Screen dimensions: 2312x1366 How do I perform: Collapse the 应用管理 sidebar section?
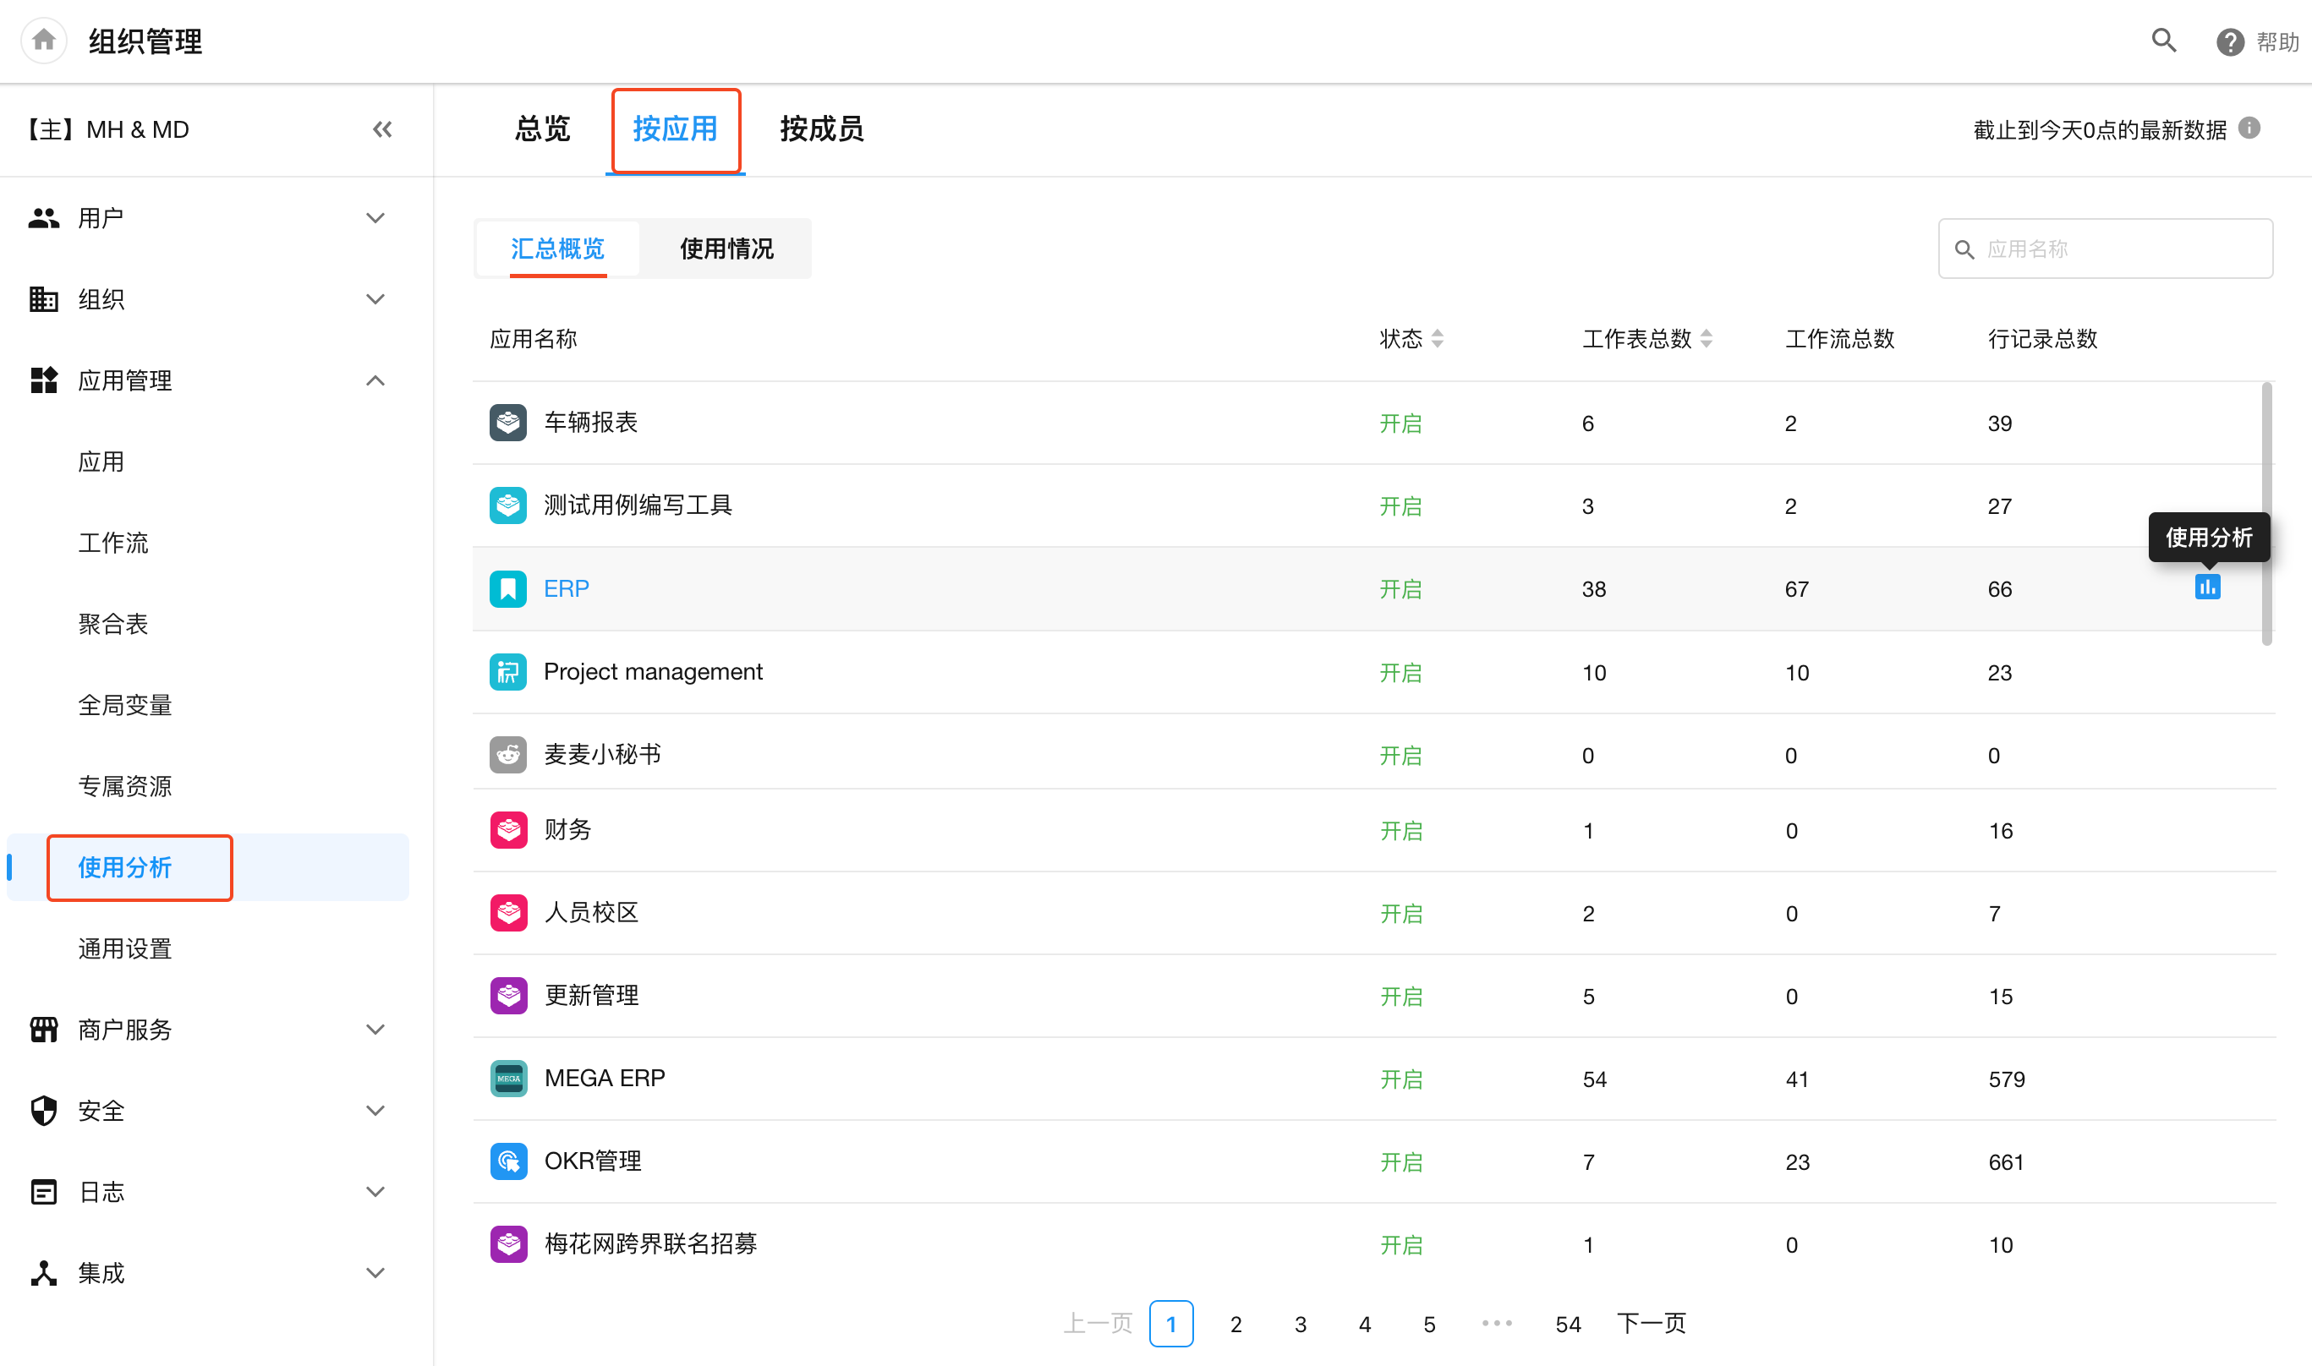[375, 381]
